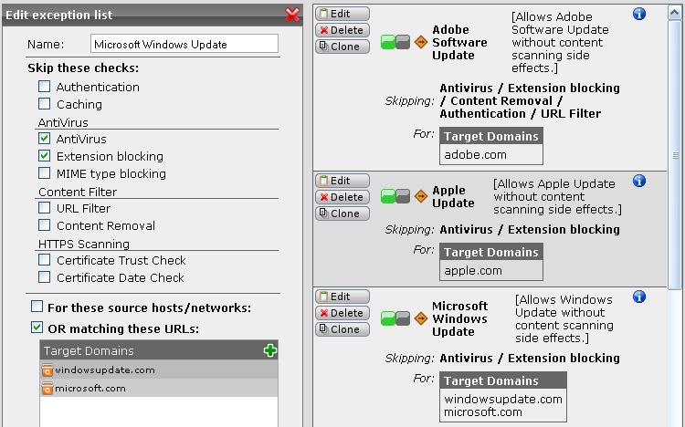This screenshot has width=685, height=427.
Task: Click Apple Update orange arrow icon
Action: pyautogui.click(x=421, y=196)
